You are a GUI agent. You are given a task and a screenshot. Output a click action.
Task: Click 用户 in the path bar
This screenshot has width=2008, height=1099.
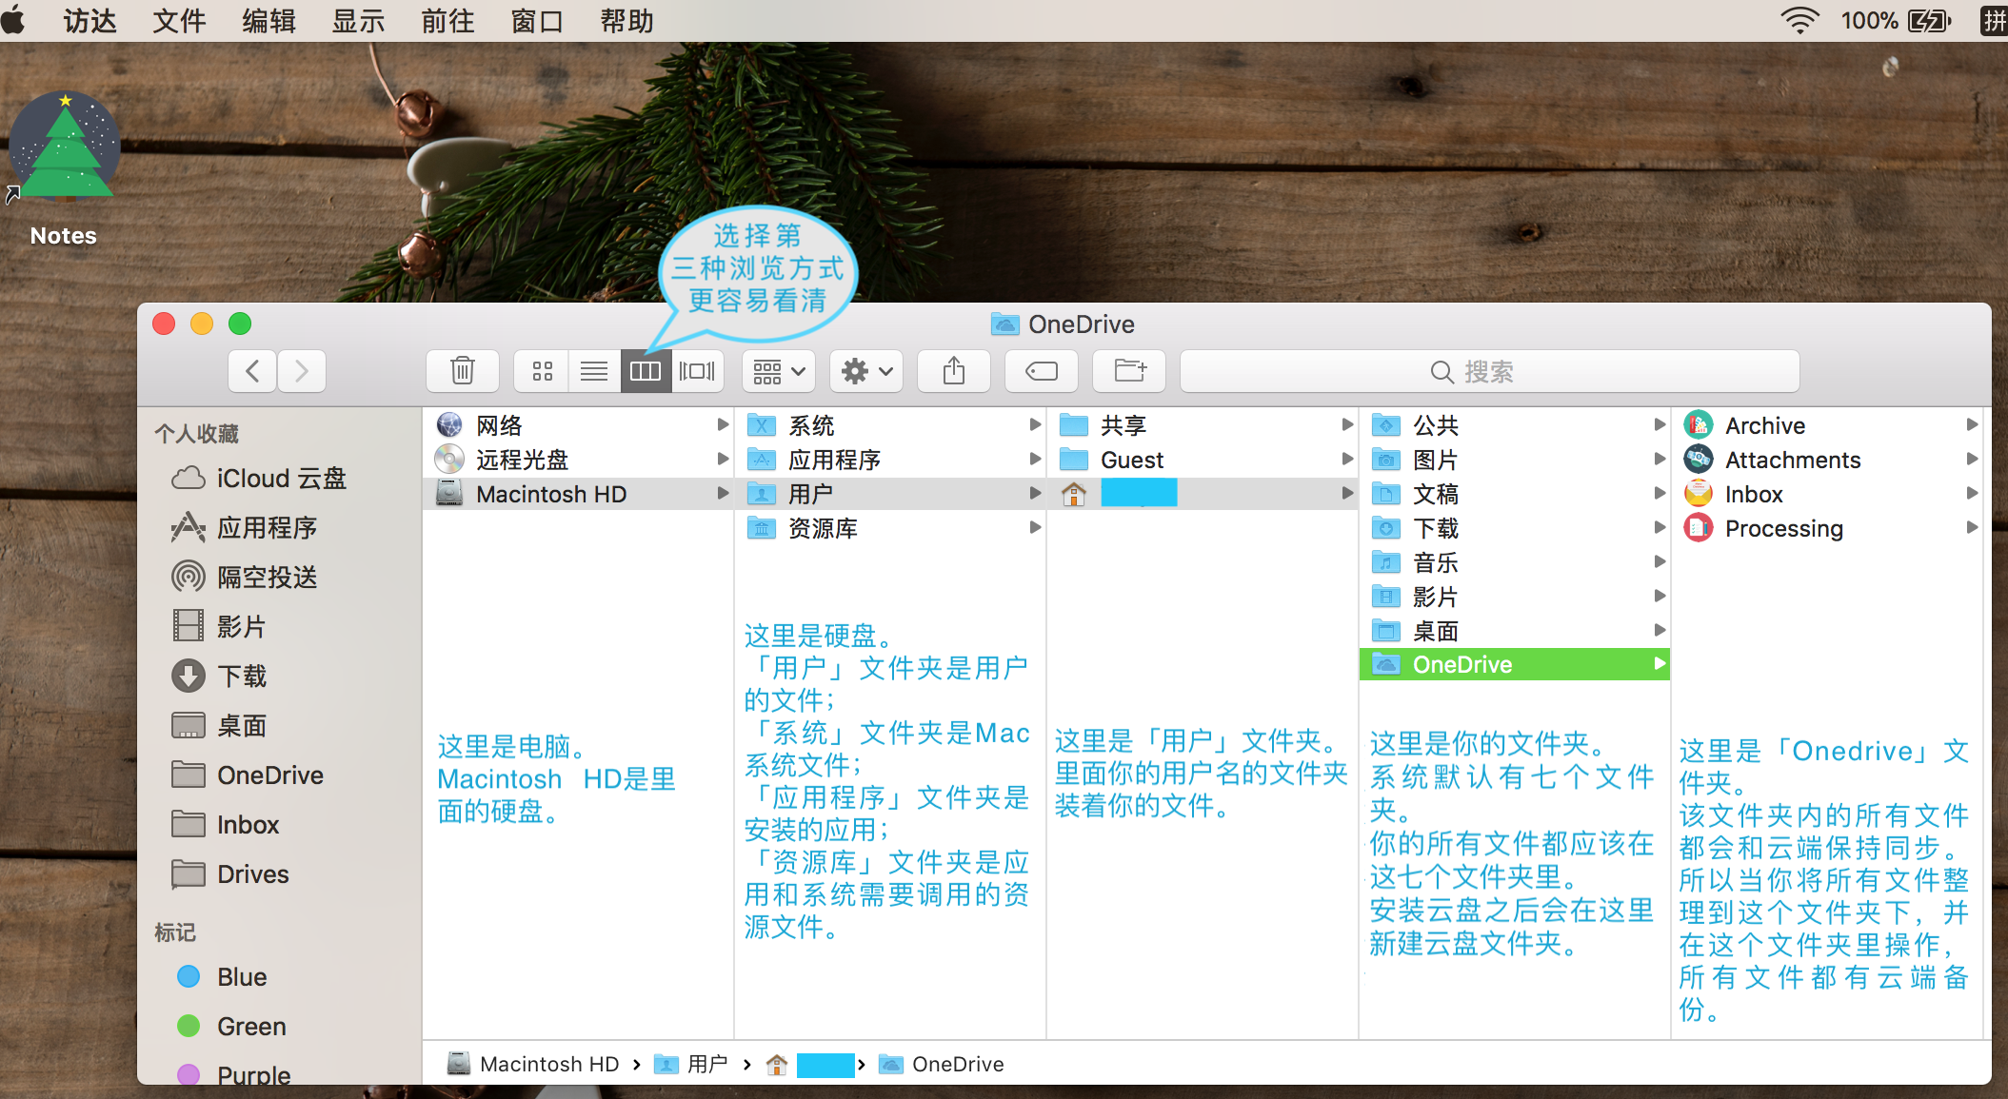click(692, 1064)
